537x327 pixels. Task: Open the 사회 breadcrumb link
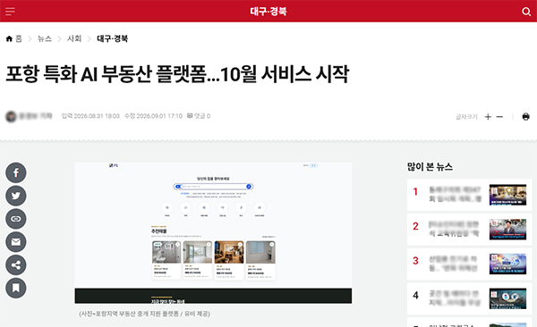coord(74,38)
